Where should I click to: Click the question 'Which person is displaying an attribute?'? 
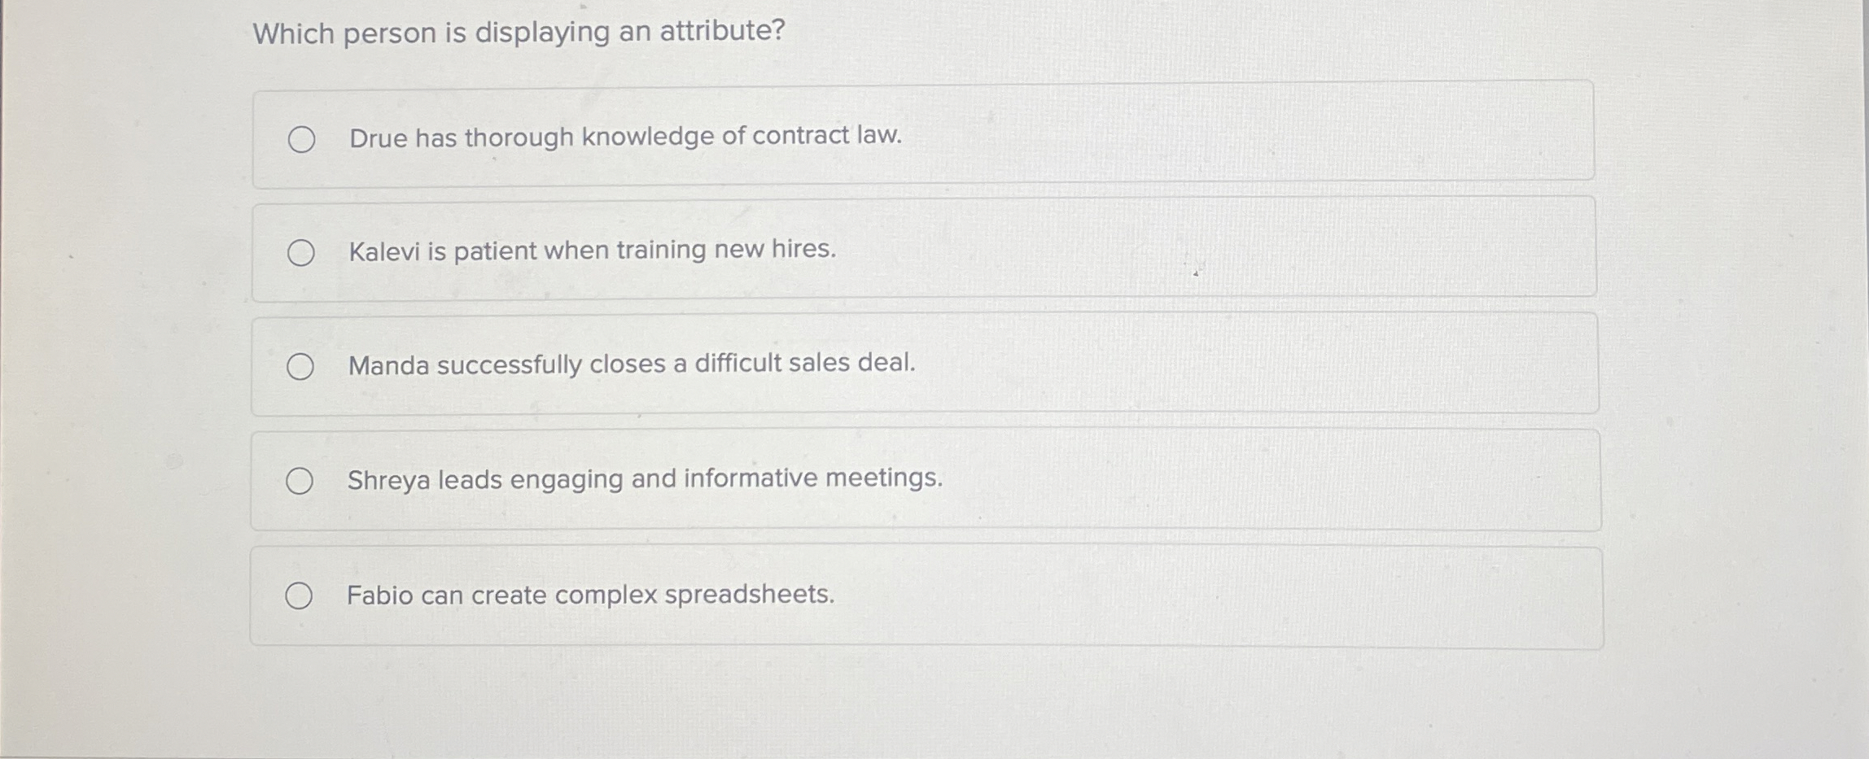pyautogui.click(x=519, y=33)
